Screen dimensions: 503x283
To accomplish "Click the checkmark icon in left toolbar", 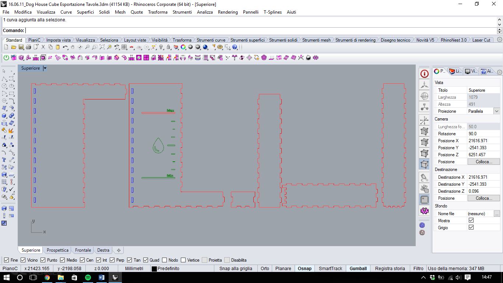I will point(11,189).
